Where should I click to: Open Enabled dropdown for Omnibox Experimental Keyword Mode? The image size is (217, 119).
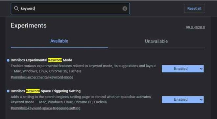click(x=183, y=69)
